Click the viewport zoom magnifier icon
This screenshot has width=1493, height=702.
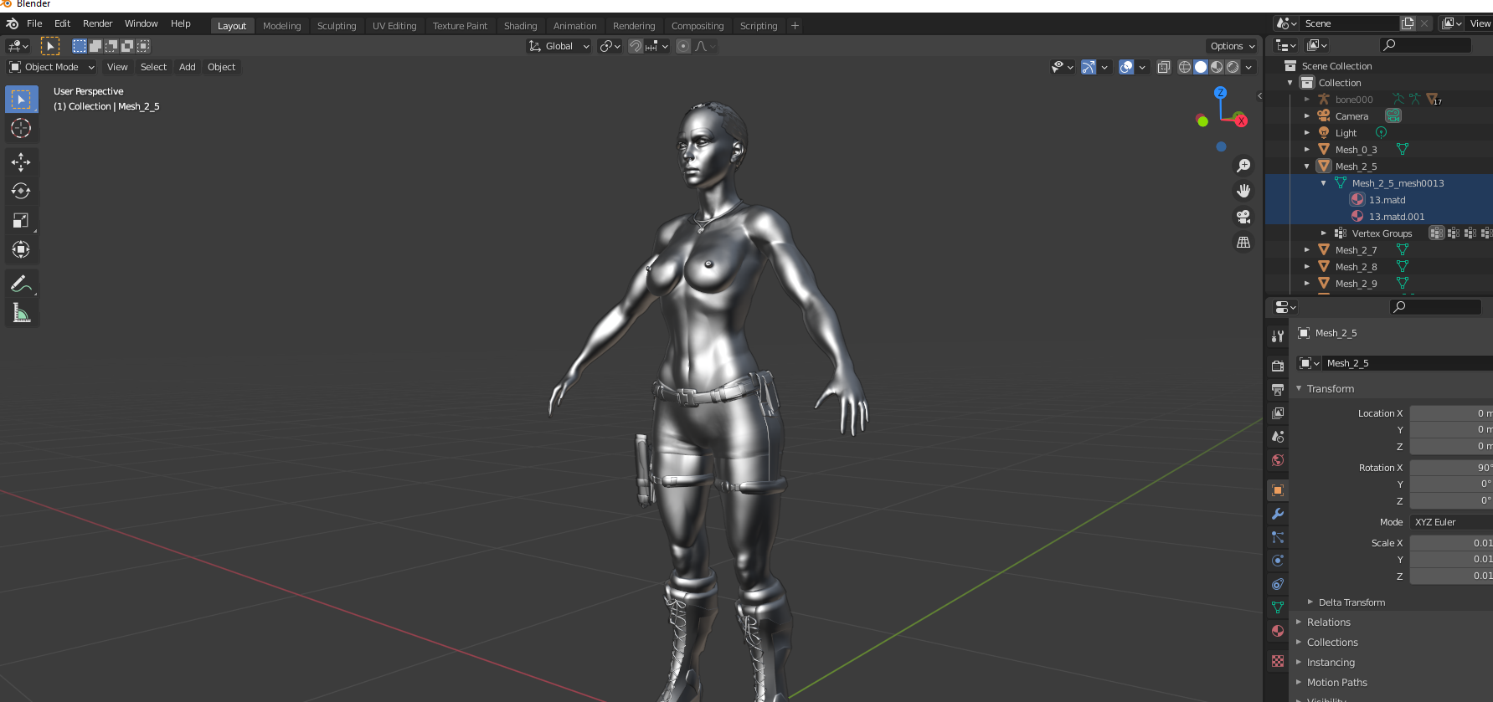pos(1243,166)
